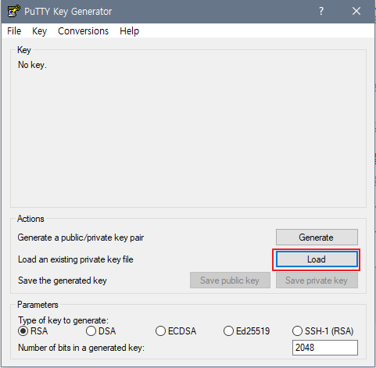Open the Conversions menu
This screenshot has height=368, width=376.
click(83, 31)
